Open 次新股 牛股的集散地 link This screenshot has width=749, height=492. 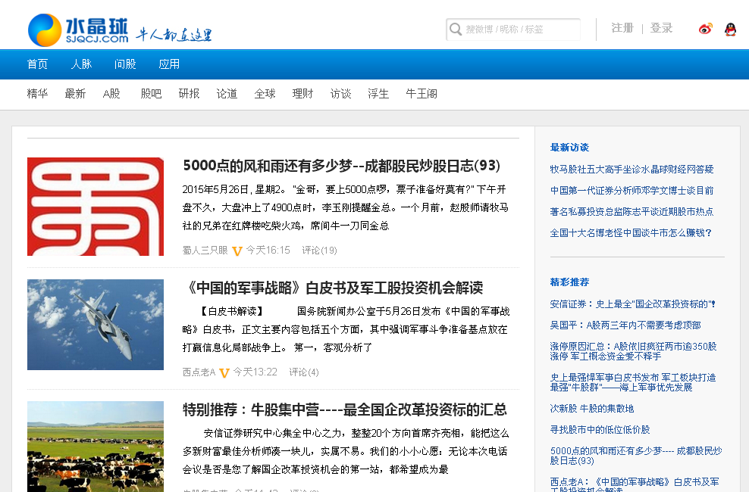point(592,409)
